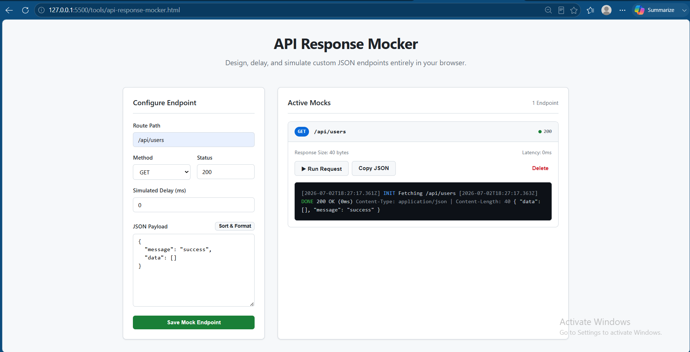The height and width of the screenshot is (352, 690).
Task: Add this page to favorites with the star icon
Action: pos(574,10)
